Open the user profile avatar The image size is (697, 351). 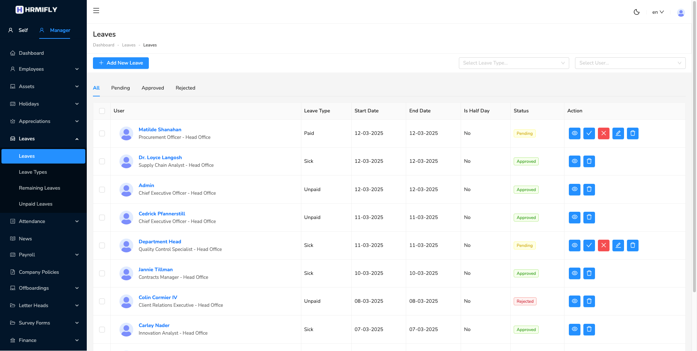click(681, 12)
